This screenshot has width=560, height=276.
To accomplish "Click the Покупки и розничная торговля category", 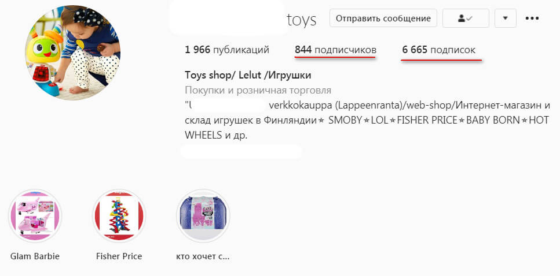I will [258, 91].
